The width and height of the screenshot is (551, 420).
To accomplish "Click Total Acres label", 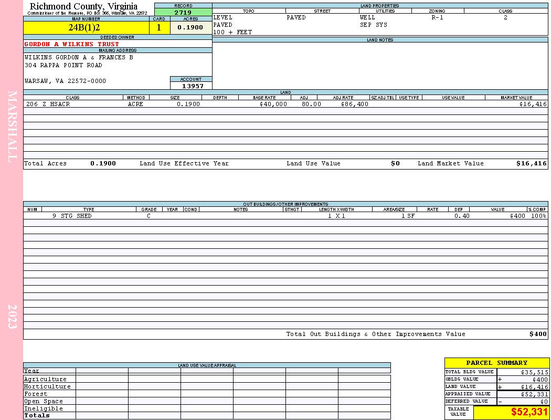I will pos(45,163).
